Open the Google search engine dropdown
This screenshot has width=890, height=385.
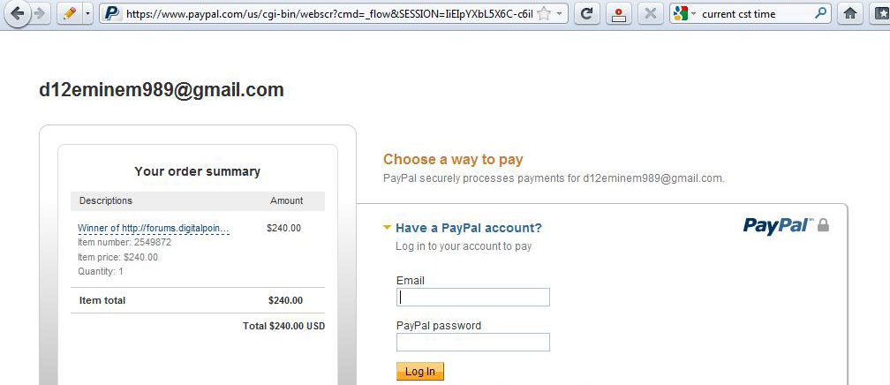pyautogui.click(x=684, y=13)
